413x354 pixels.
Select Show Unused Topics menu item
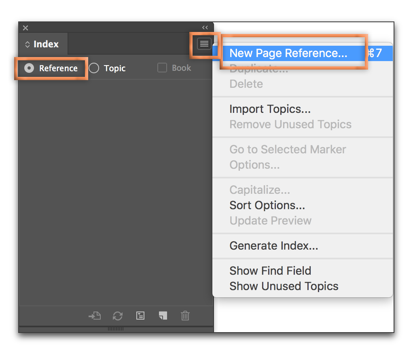tap(284, 286)
